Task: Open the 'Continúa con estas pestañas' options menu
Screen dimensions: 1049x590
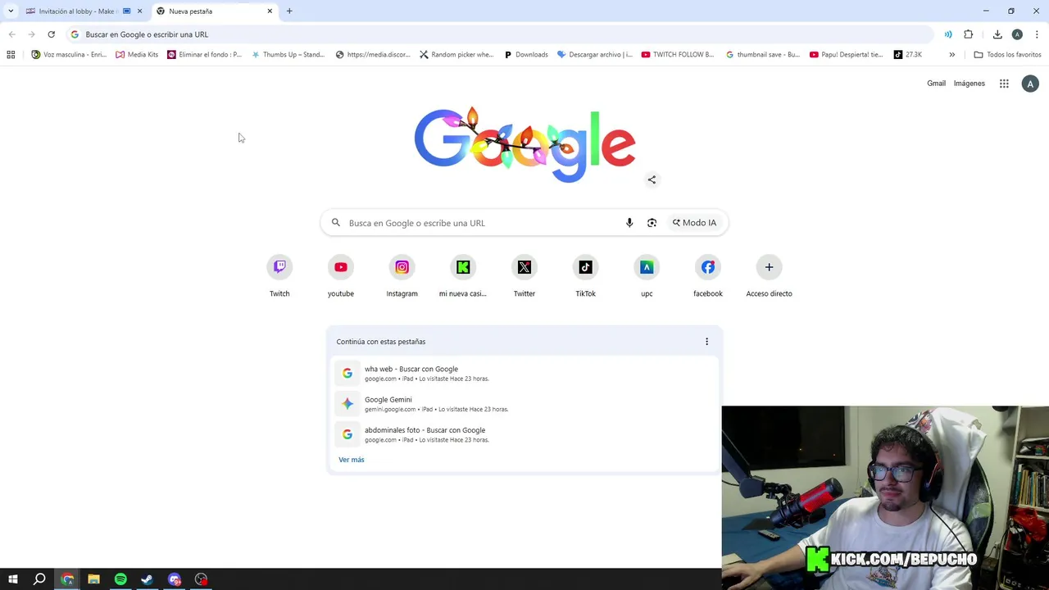Action: (706, 342)
